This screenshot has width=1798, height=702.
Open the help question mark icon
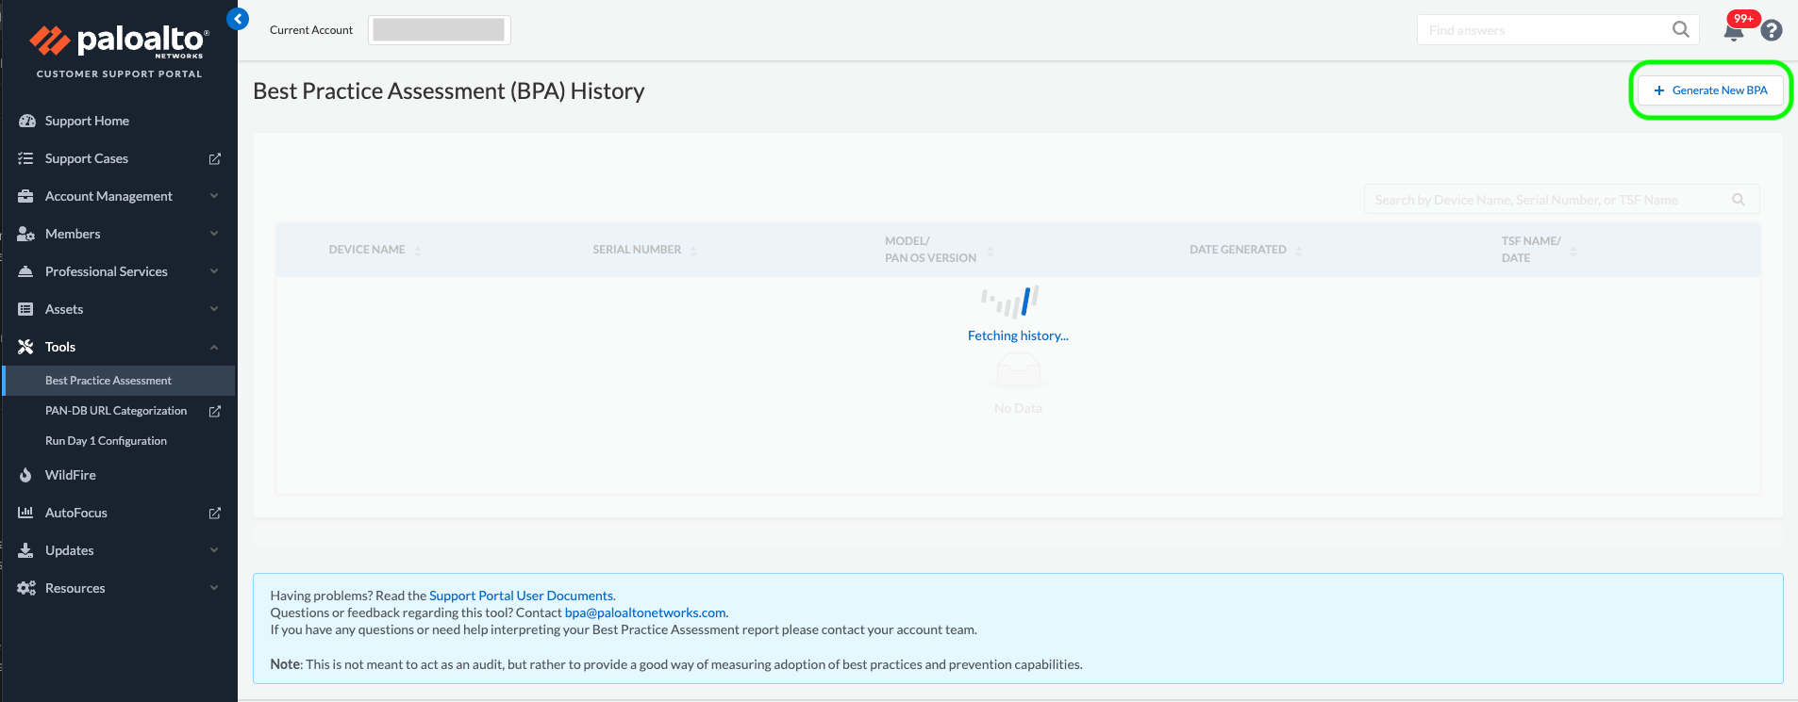[x=1772, y=30]
